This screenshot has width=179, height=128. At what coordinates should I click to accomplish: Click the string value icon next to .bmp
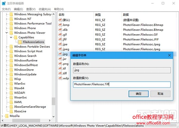(60, 25)
